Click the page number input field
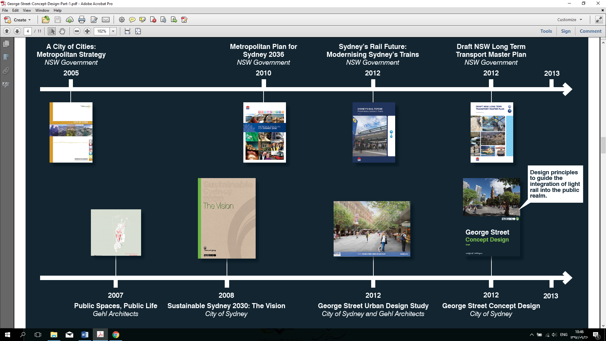 (x=28, y=31)
